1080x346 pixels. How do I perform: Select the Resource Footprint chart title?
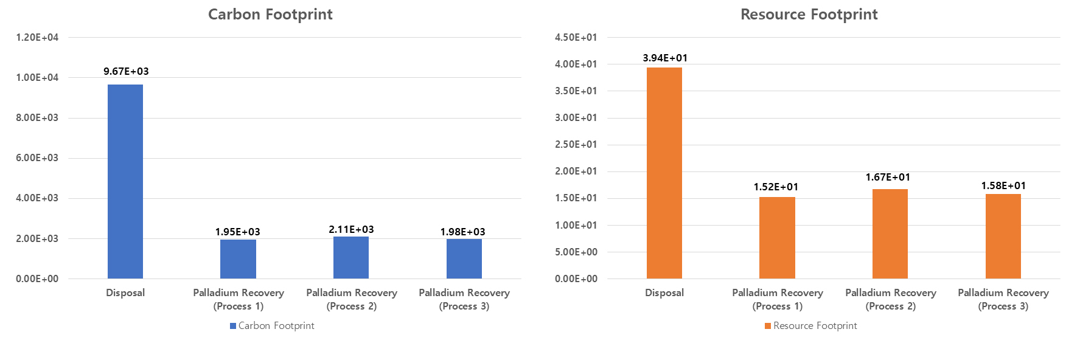pyautogui.click(x=809, y=15)
